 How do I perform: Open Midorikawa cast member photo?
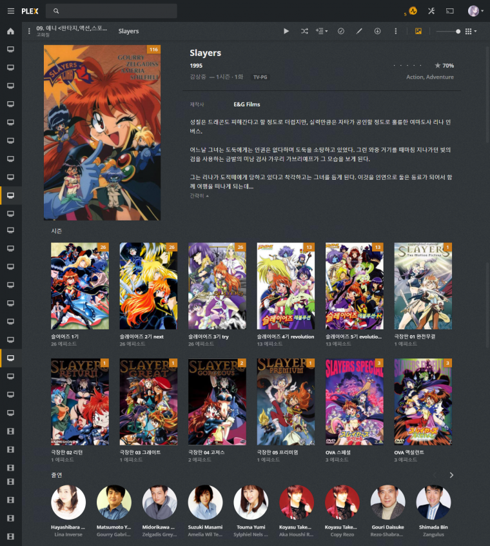click(x=159, y=502)
